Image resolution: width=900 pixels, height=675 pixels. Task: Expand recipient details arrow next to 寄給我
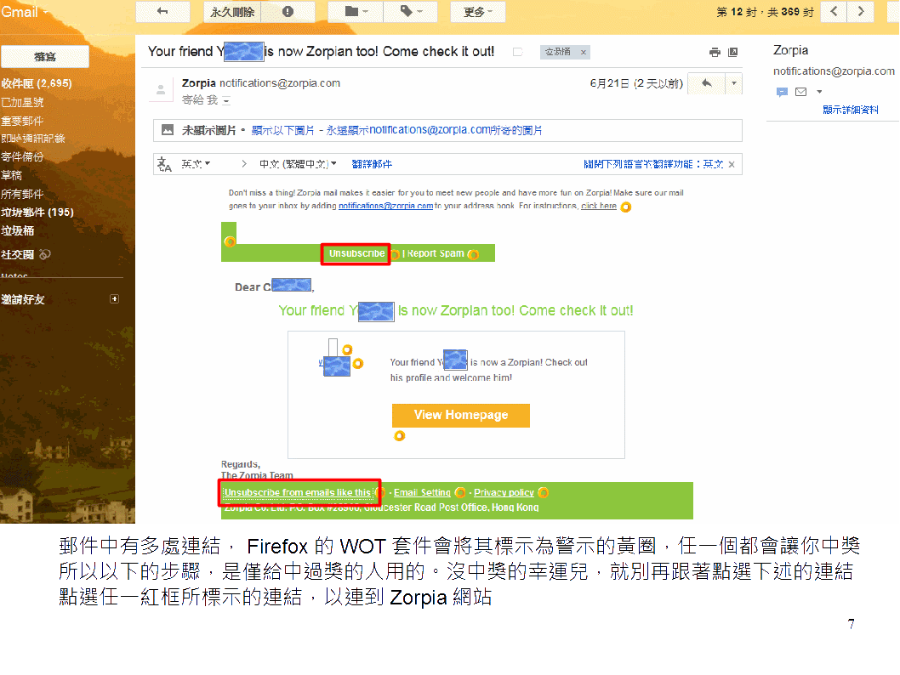coord(226,101)
